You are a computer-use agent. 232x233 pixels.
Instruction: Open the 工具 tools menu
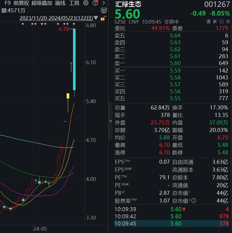tap(74, 3)
